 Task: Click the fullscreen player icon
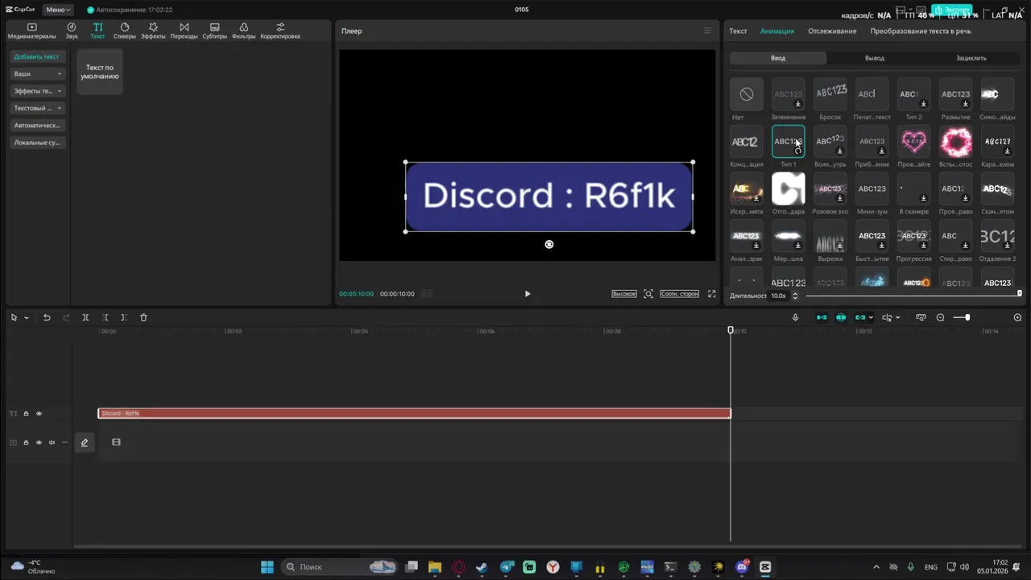(711, 294)
